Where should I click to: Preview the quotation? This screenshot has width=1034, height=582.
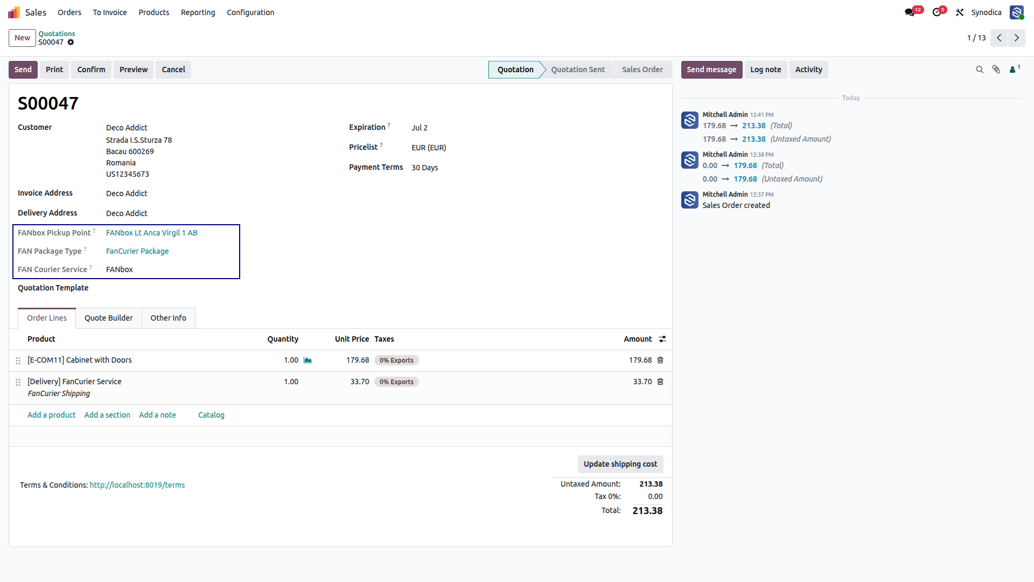tap(134, 70)
